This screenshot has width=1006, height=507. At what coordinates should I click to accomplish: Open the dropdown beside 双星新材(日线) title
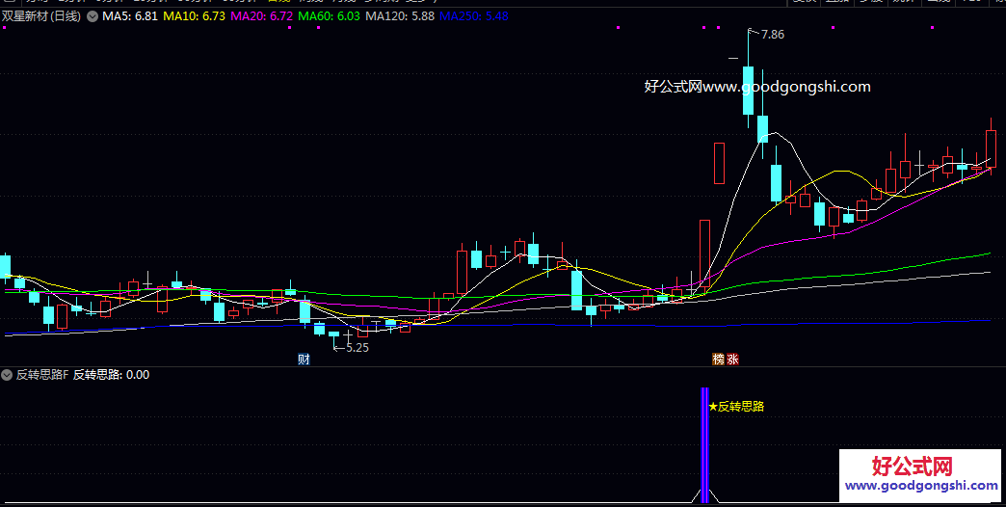93,16
